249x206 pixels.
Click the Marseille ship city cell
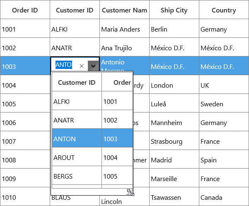174,179
